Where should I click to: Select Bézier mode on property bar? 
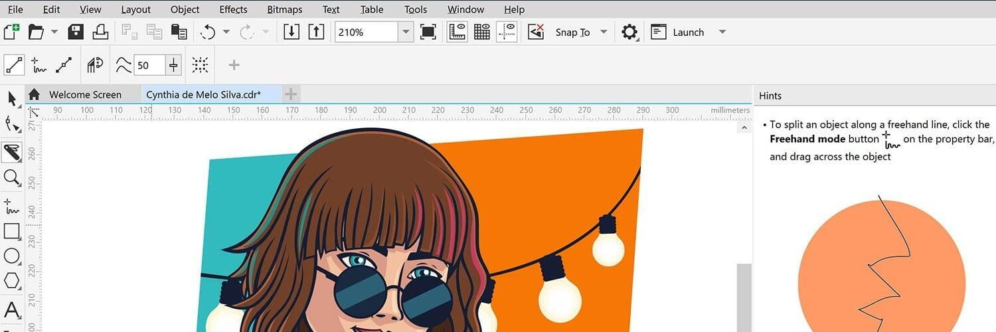coord(64,65)
